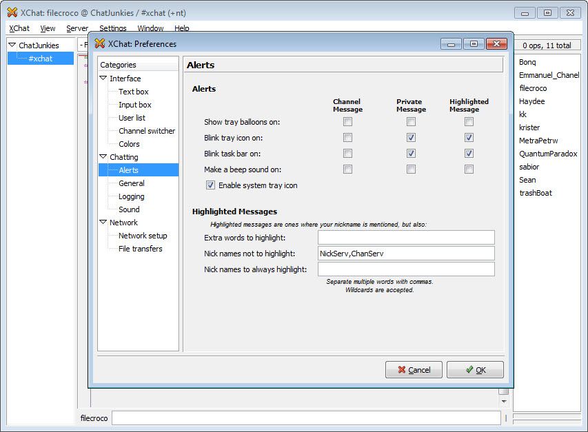
Task: Select user kk in user list
Action: (523, 114)
